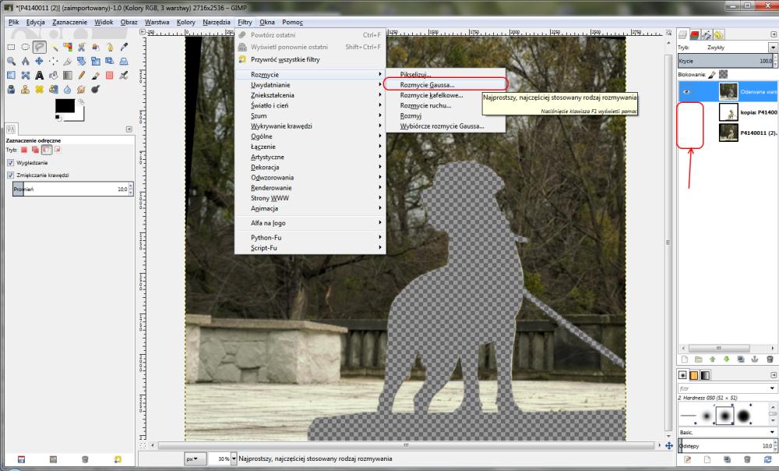The image size is (779, 471).
Task: Select the Fuzzy Select magic wand tool
Action: click(x=54, y=47)
